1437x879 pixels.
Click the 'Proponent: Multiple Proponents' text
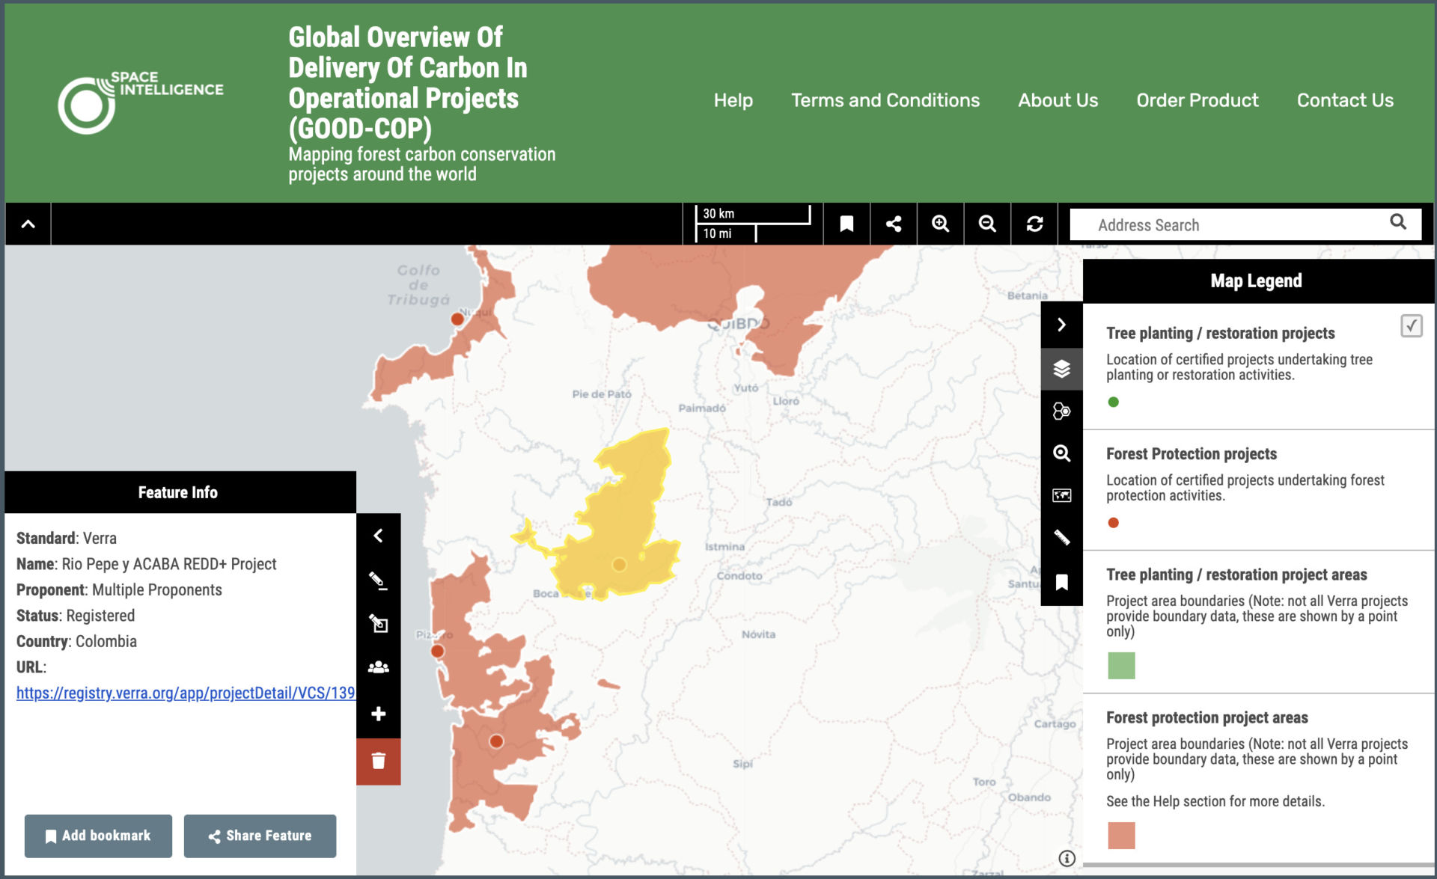pyautogui.click(x=119, y=589)
